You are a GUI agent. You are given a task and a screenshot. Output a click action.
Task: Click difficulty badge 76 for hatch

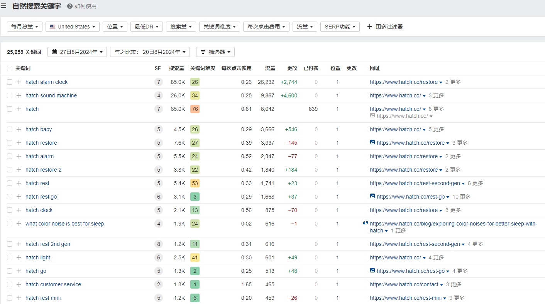pyautogui.click(x=195, y=109)
